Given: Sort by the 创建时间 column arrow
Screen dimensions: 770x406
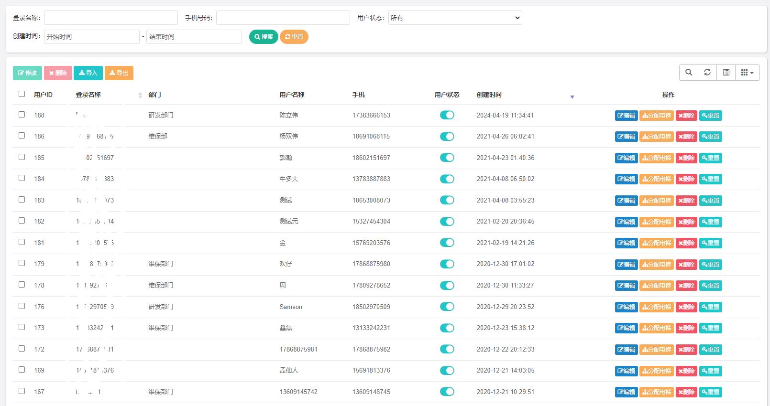Looking at the screenshot, I should click(x=572, y=97).
